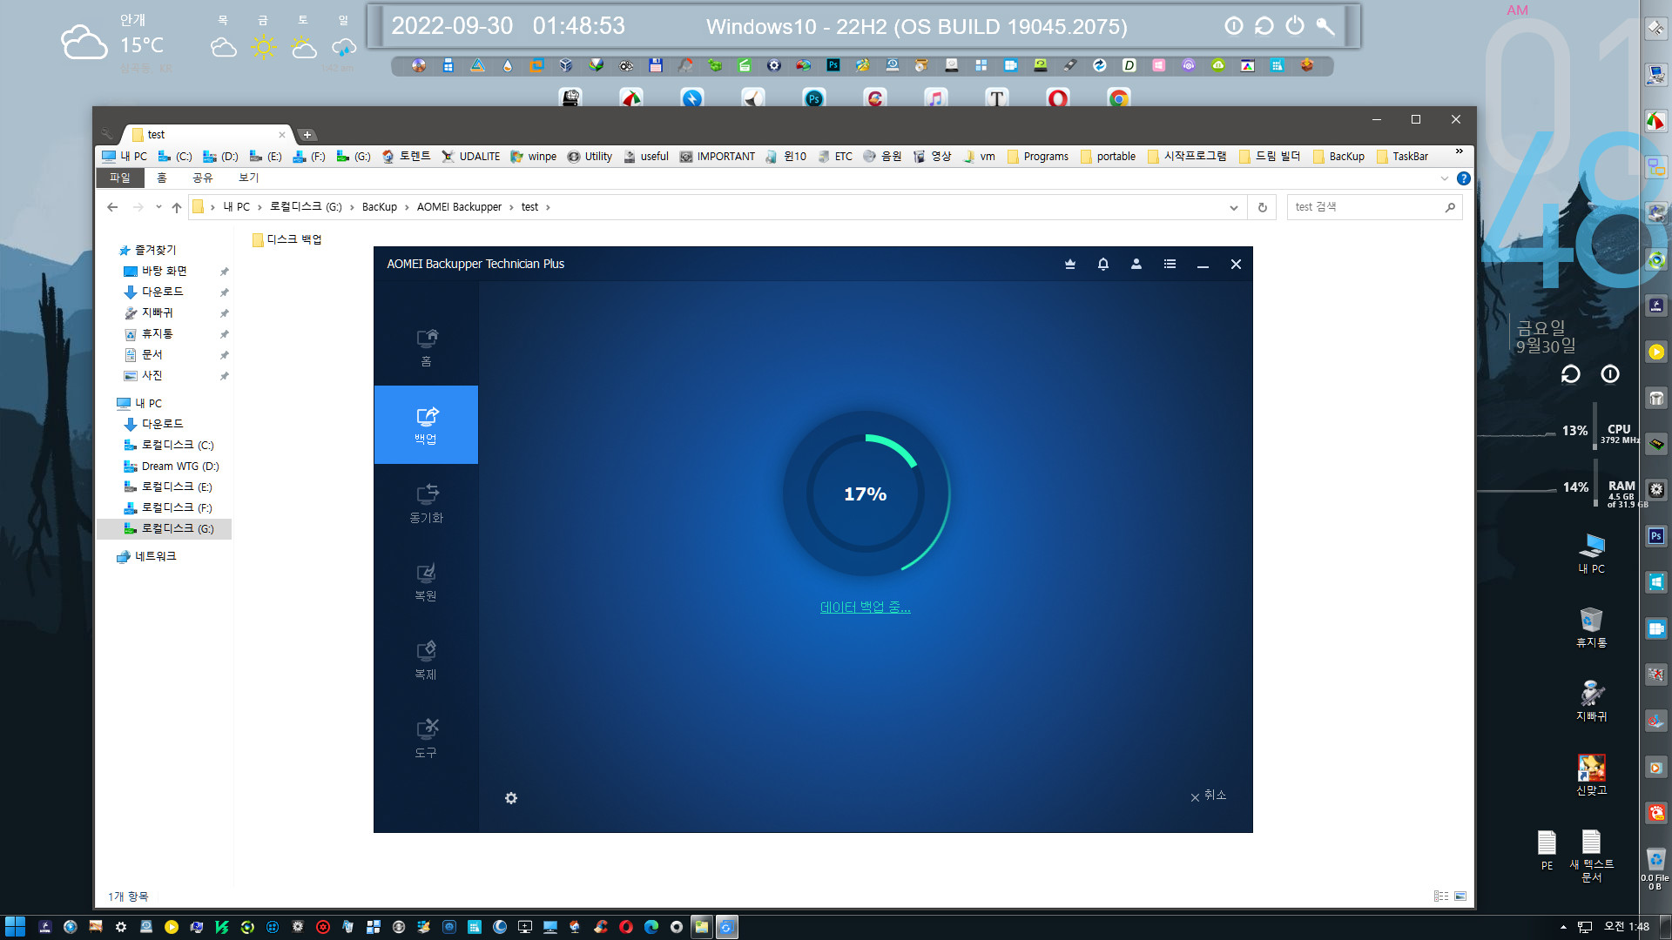Go back in Explorer navigation
The height and width of the screenshot is (940, 1672).
tap(112, 207)
